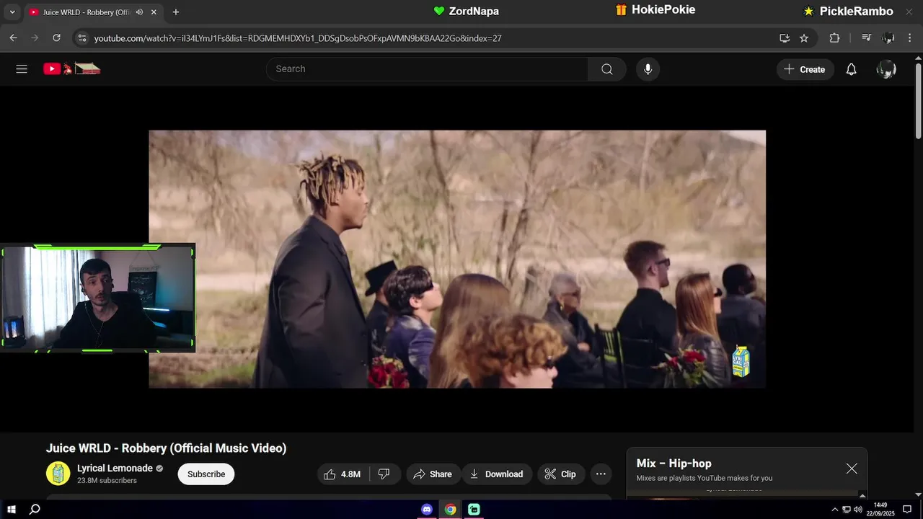Open network icon in system tray
This screenshot has width=923, height=519.
(847, 510)
